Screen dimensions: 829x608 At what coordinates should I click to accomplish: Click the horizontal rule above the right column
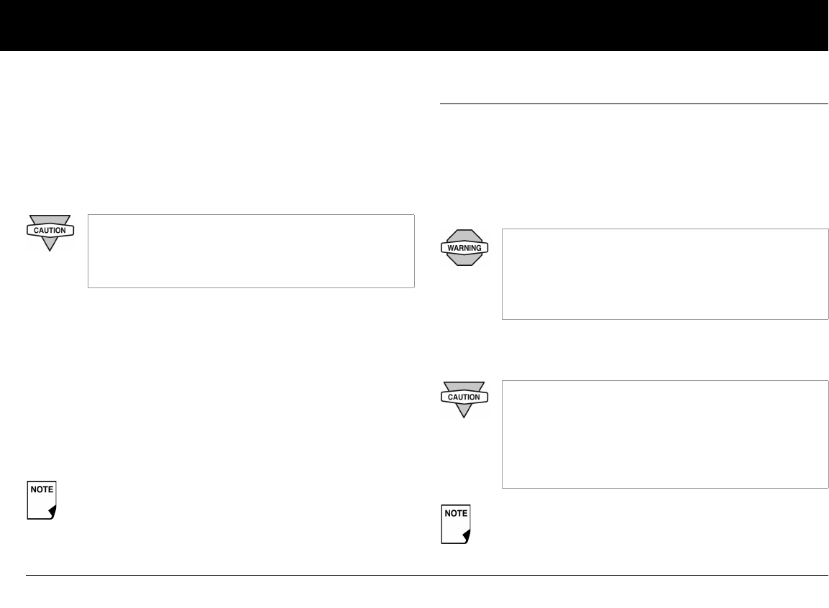pyautogui.click(x=633, y=104)
